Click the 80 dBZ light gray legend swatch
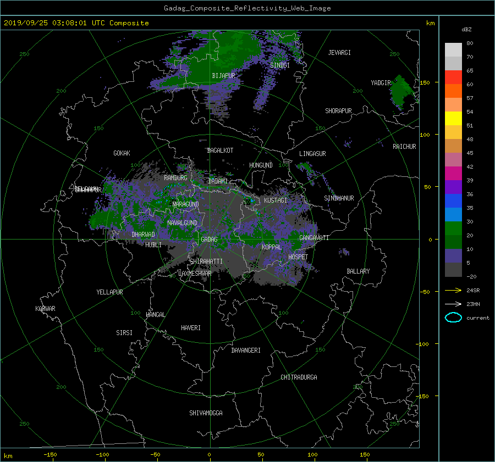The image size is (495, 462). click(453, 49)
